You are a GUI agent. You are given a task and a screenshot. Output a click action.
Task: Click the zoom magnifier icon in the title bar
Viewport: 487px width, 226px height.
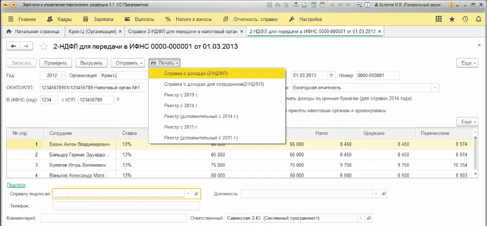[x=359, y=5]
